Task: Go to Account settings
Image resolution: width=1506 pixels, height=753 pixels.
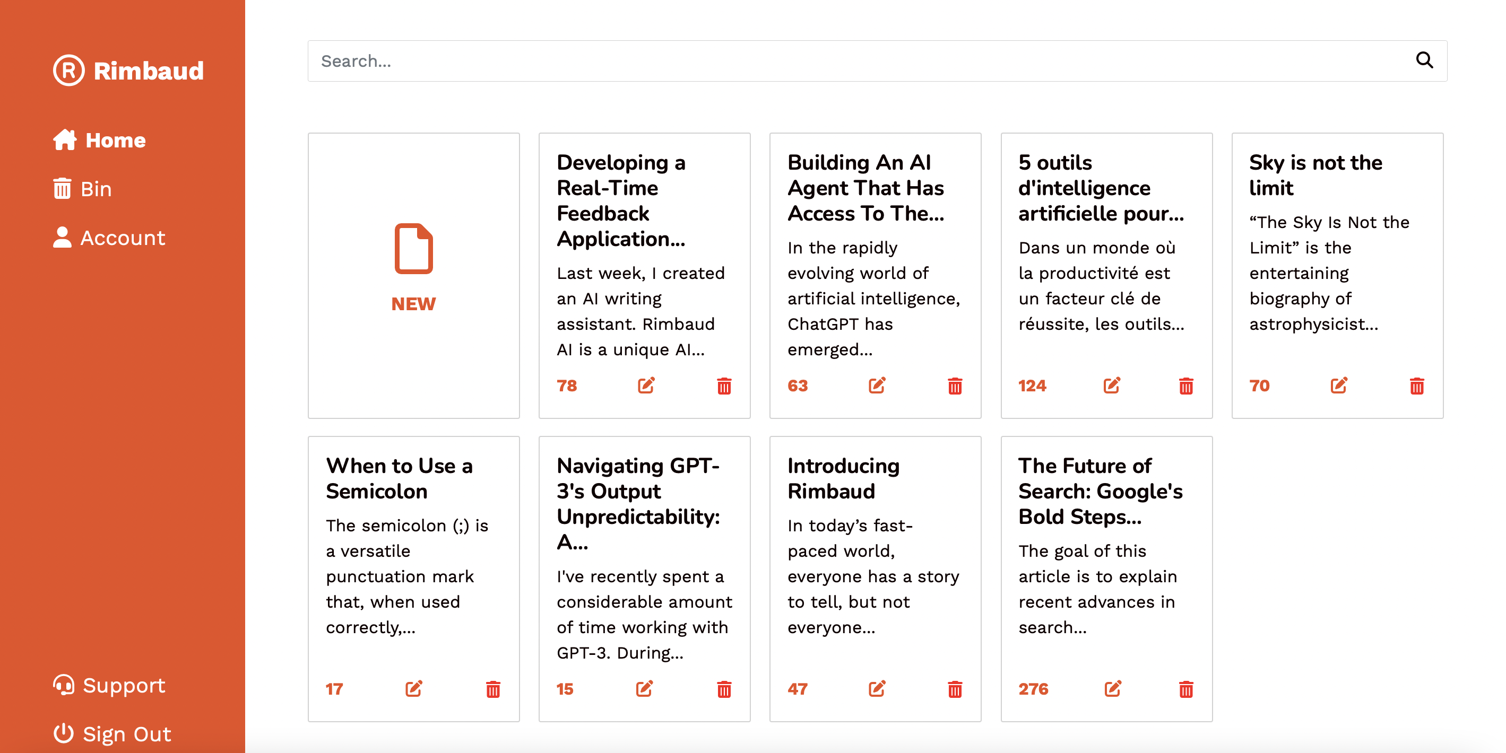Action: 109,238
